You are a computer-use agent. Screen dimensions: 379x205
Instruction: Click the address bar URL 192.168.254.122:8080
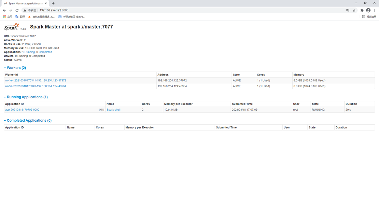tap(54, 10)
